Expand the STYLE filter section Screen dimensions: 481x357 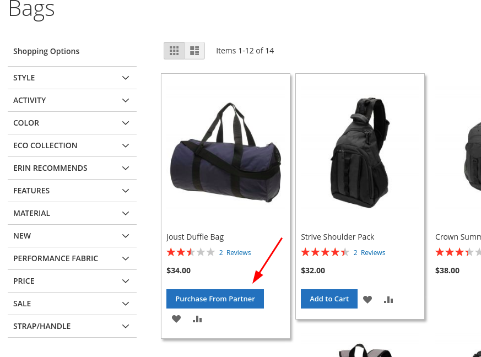[72, 78]
